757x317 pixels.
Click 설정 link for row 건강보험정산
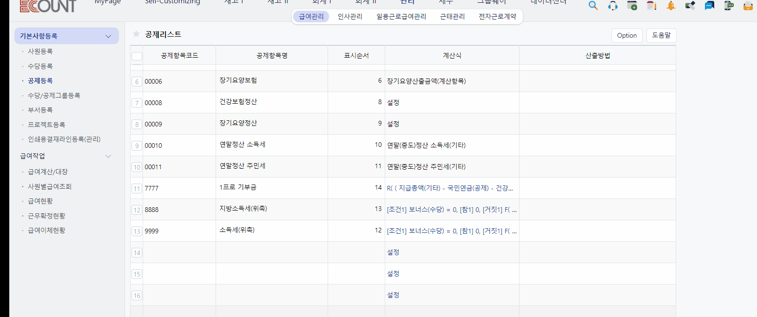coord(393,103)
